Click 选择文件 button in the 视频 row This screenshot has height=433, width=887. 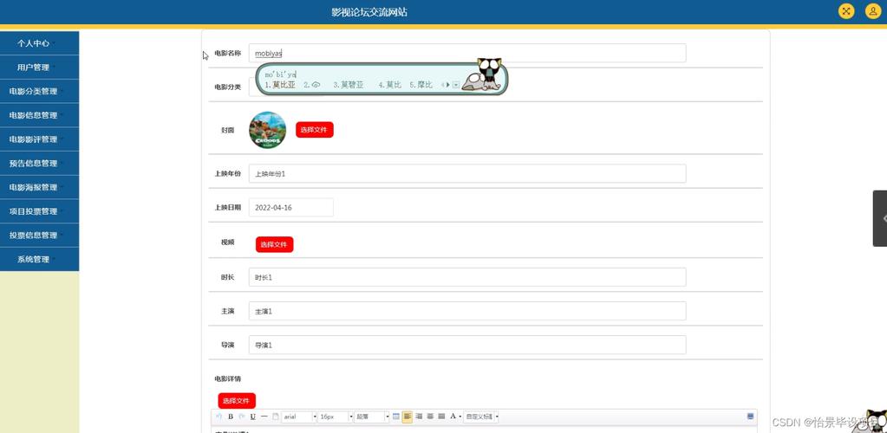click(274, 245)
